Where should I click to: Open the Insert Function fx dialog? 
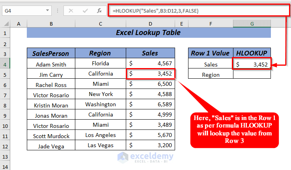[99, 11]
